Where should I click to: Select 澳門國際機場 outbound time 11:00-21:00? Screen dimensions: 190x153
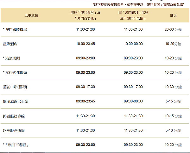pos(133,29)
